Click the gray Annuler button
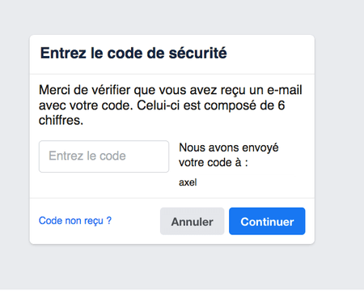The image size is (364, 304). pos(193,221)
